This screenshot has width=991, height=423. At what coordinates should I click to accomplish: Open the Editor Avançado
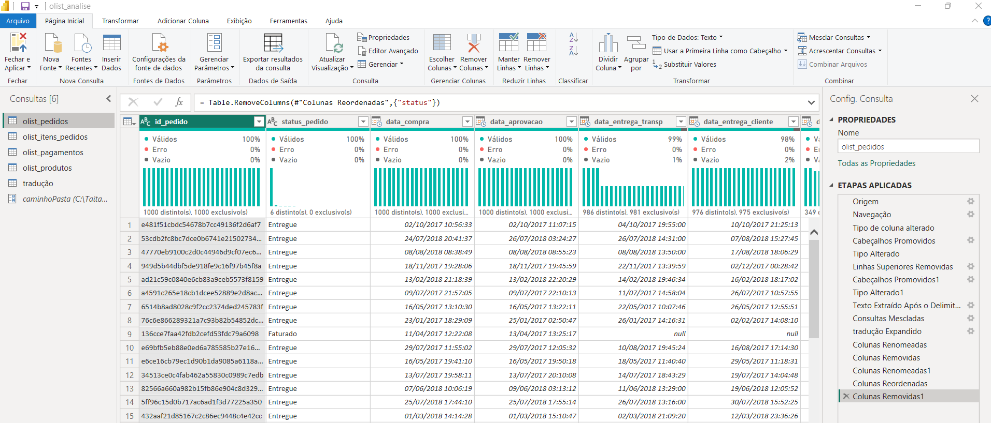tap(388, 51)
